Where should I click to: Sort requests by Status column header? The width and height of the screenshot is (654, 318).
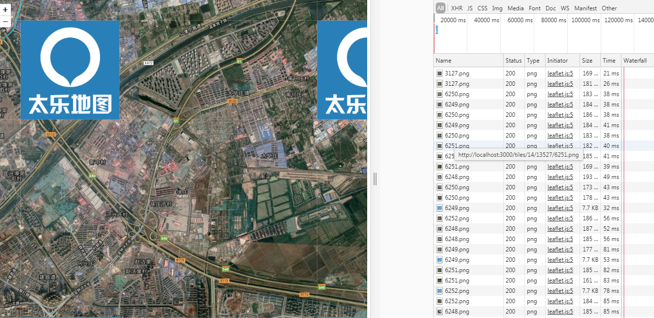514,61
